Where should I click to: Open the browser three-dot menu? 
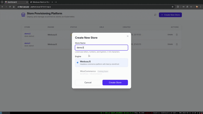[201, 7]
